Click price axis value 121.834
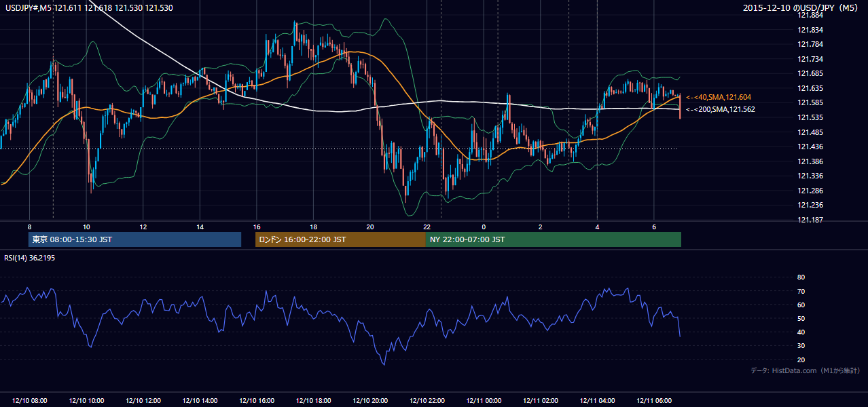The image size is (868, 407). (811, 30)
